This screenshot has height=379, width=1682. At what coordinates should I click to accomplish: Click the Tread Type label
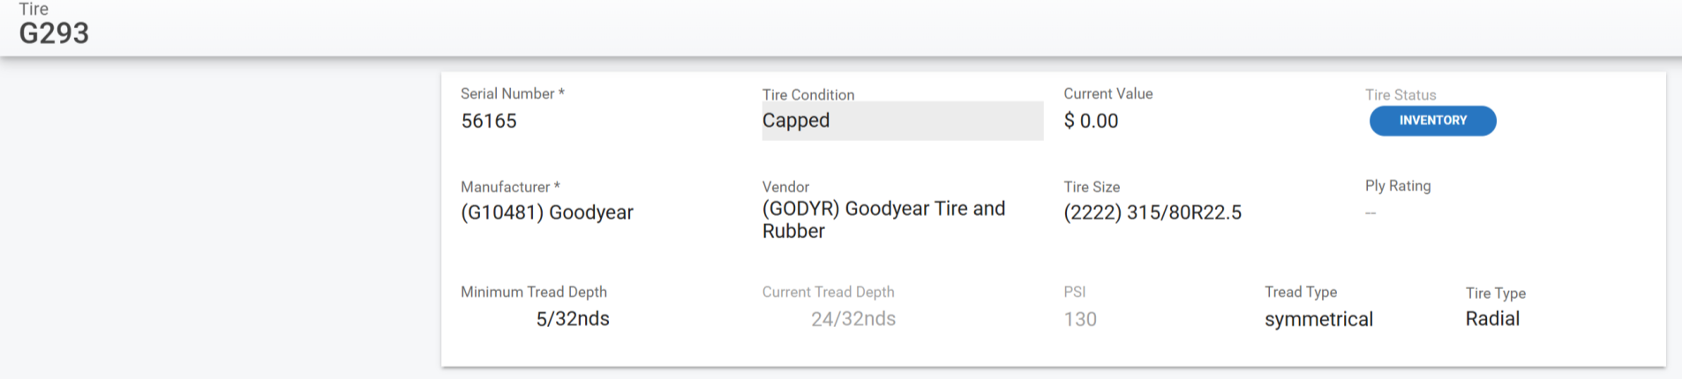1301,292
